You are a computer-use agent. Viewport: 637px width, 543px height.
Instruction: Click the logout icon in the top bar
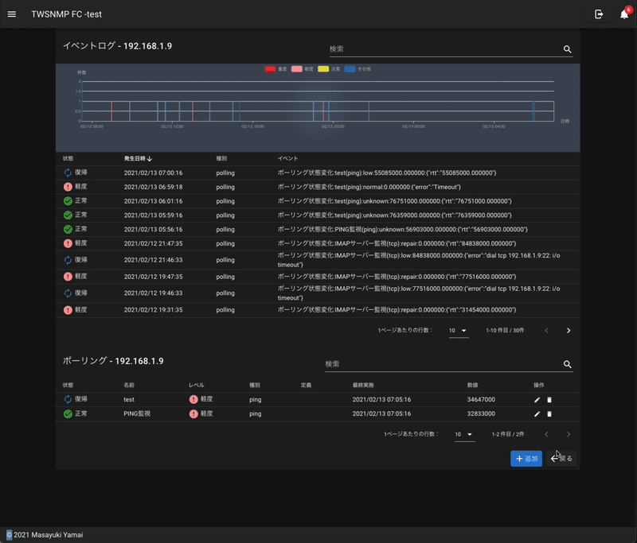tap(599, 14)
